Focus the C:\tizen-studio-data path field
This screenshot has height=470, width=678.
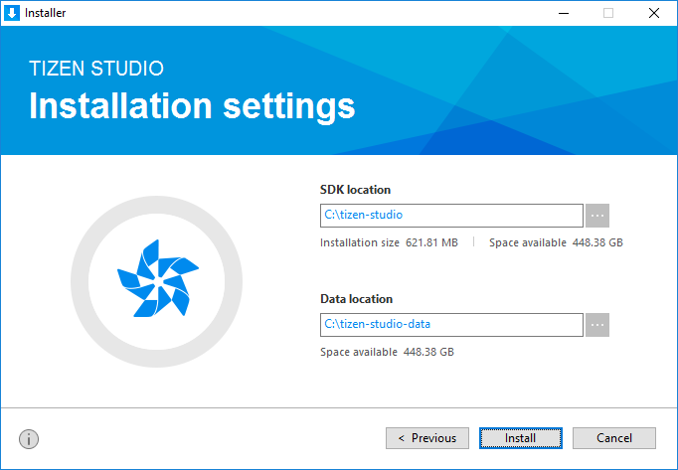click(x=450, y=324)
